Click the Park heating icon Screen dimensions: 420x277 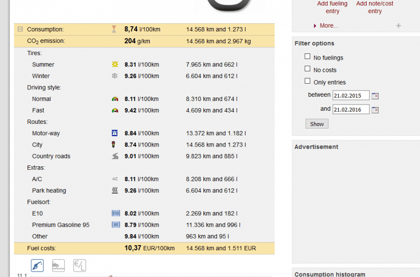[115, 190]
